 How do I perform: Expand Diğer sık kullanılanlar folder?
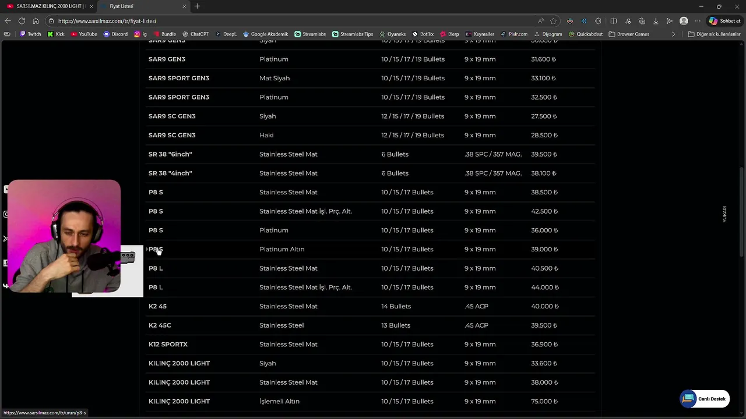point(714,34)
